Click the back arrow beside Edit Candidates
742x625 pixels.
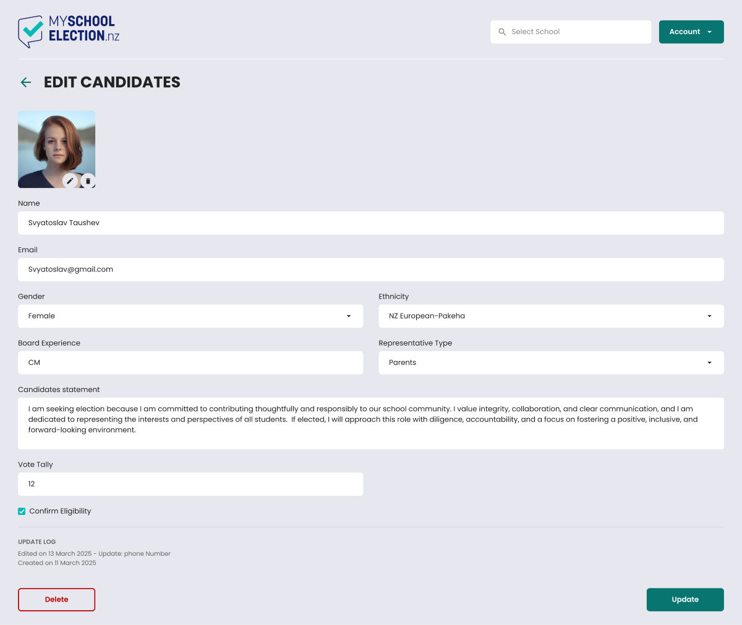pos(25,82)
